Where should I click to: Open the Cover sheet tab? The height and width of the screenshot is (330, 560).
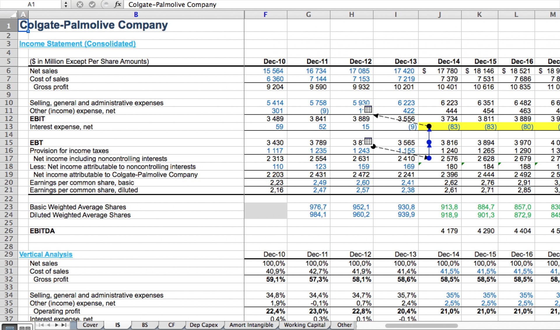(x=90, y=325)
